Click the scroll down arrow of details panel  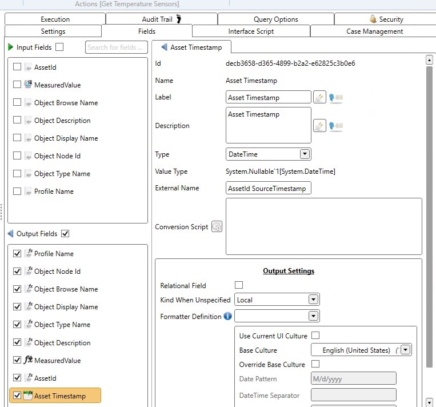(x=429, y=402)
